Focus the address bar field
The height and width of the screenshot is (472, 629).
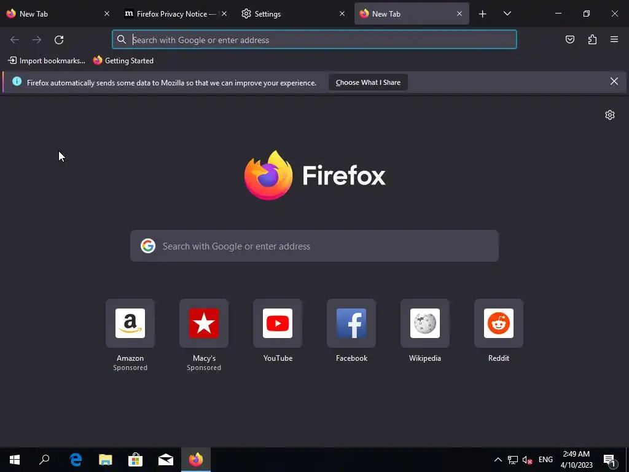tap(314, 40)
